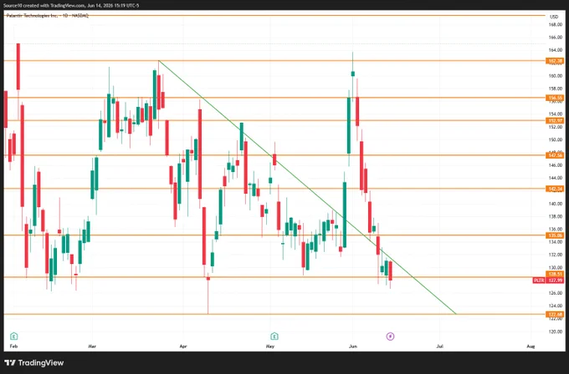Click the red PLTR ticker tag
The image size is (569, 374).
(539, 280)
